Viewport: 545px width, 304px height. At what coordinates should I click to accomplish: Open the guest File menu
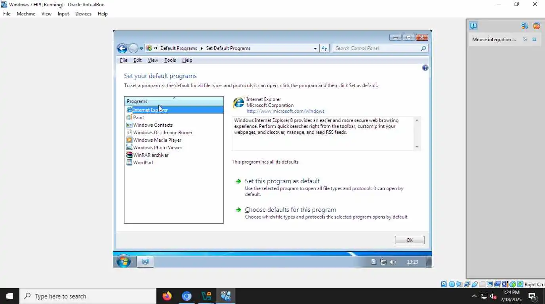click(124, 60)
